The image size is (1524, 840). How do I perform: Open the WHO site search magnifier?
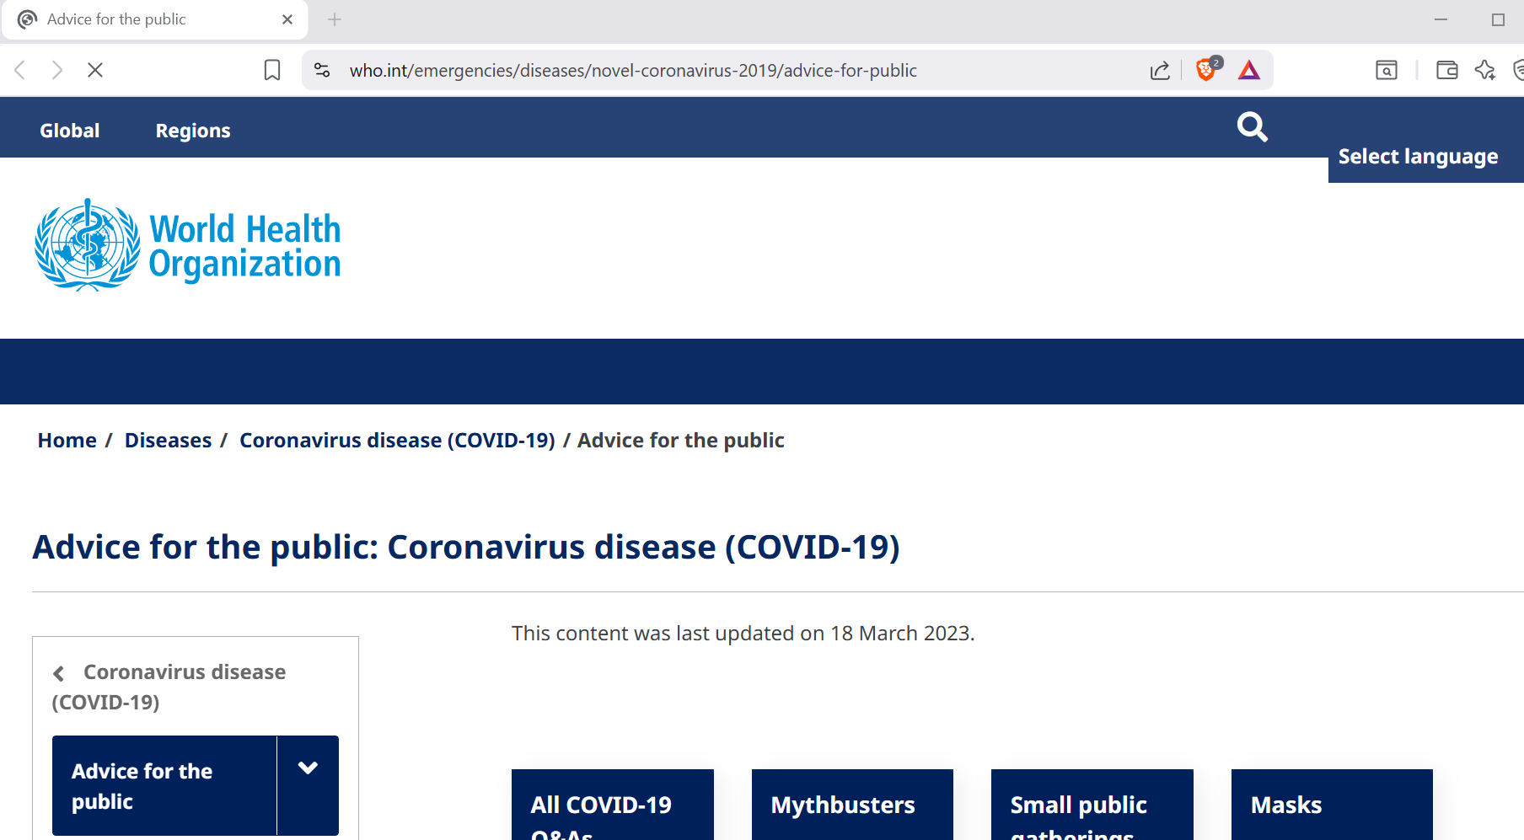pos(1252,127)
